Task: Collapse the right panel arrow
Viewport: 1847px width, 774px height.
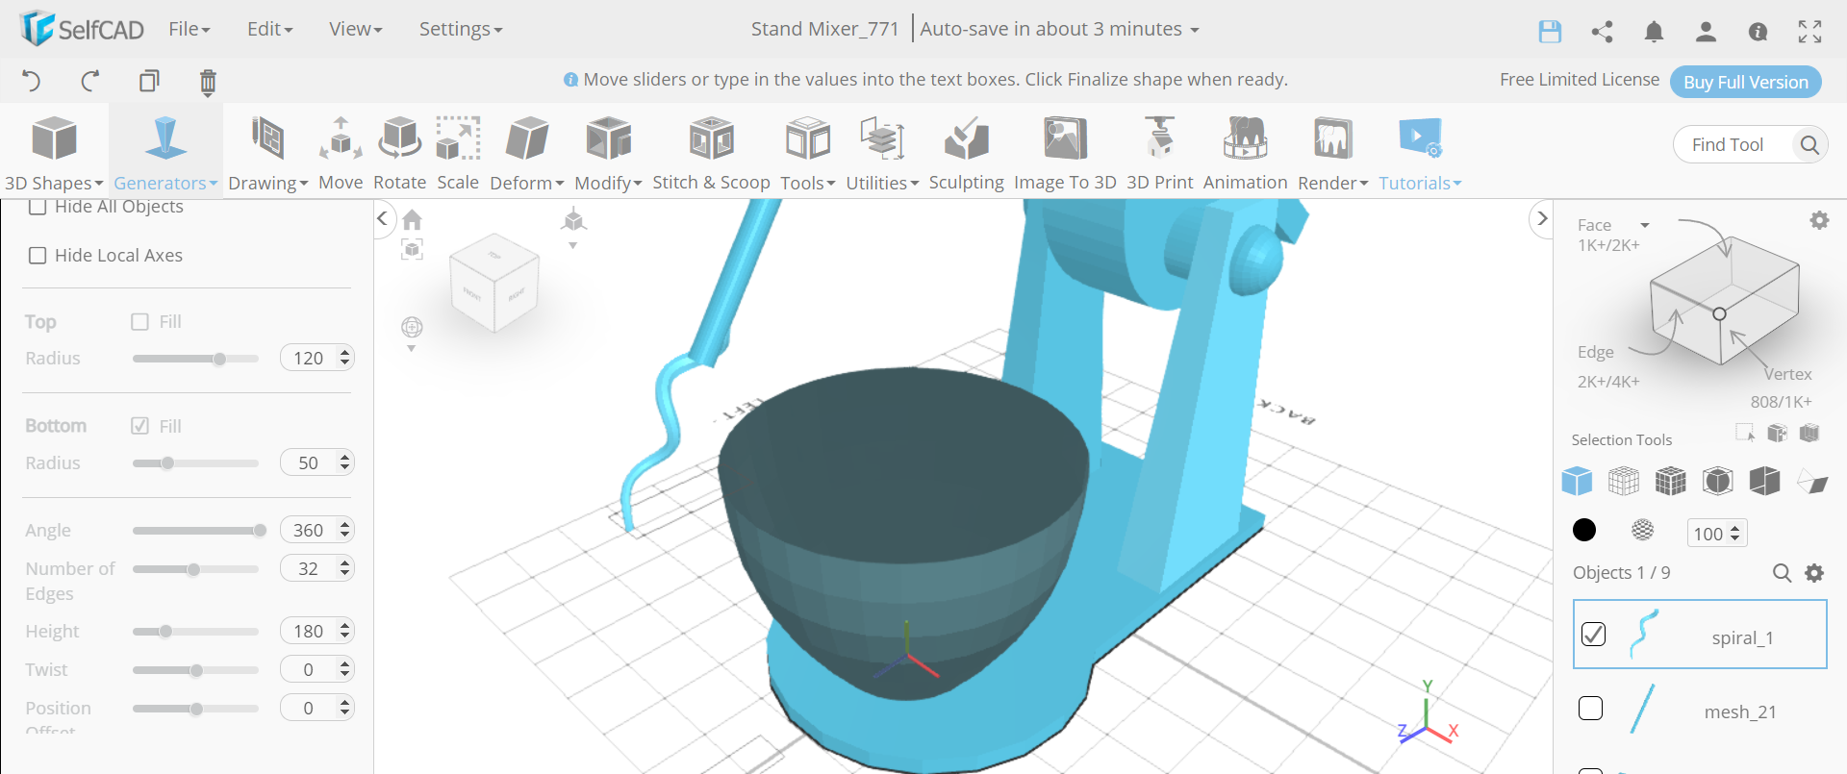Action: click(1542, 218)
